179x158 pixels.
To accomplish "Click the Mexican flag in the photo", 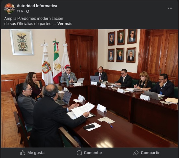I will coord(57,62).
